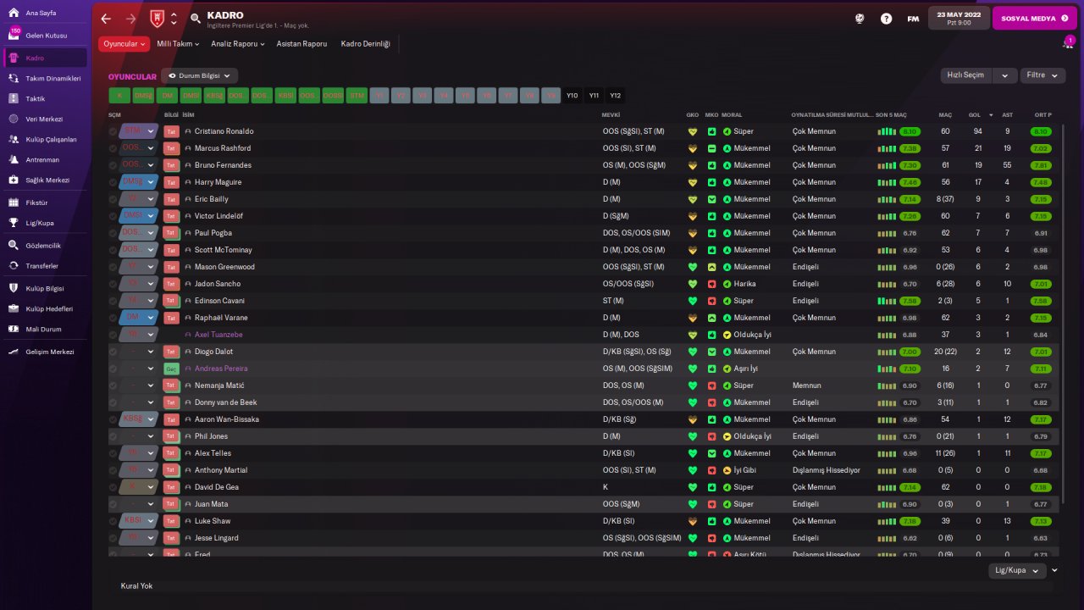
Task: Open the club switcher up-down arrows
Action: tap(174, 18)
